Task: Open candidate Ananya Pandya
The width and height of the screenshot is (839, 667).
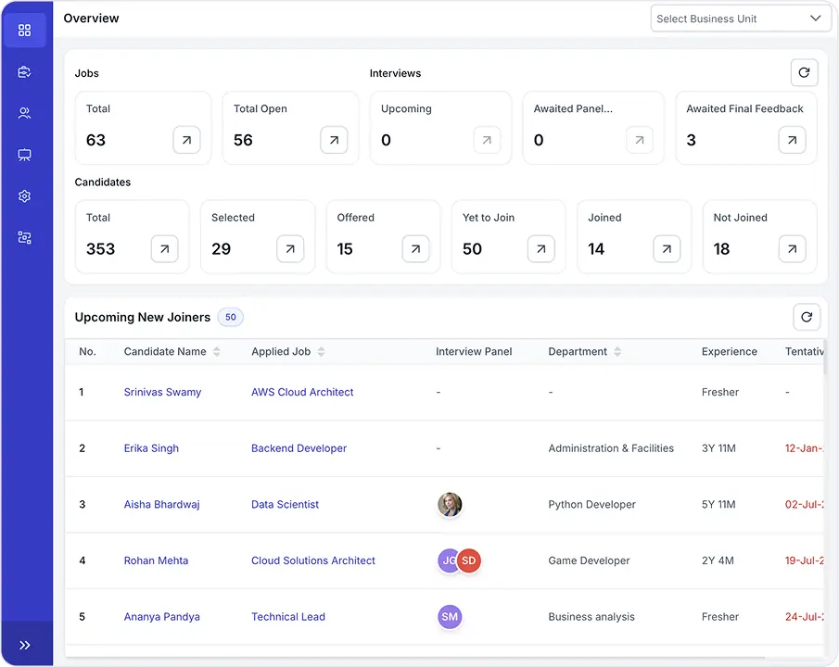Action: pyautogui.click(x=161, y=617)
